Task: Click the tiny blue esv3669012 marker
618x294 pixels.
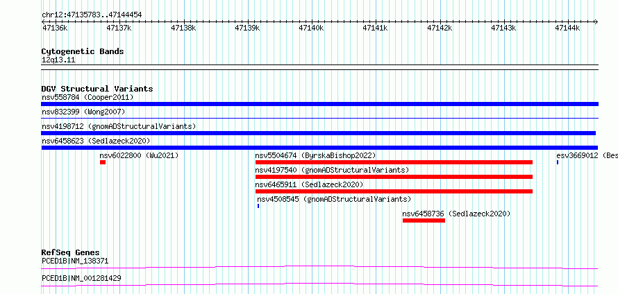Action: pos(558,162)
